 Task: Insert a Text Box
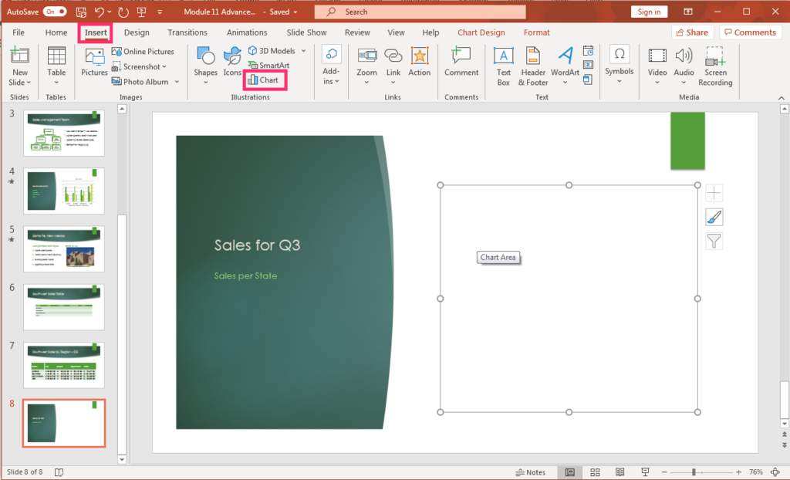point(503,65)
